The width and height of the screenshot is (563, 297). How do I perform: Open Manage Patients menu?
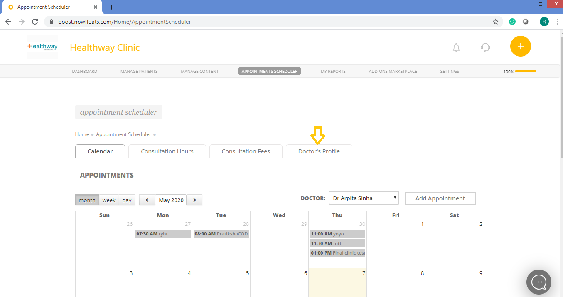(x=139, y=71)
